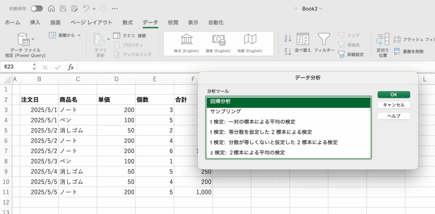Image resolution: width=435 pixels, height=214 pixels.
Task: Click into the formula bar input
Action: 256,67
